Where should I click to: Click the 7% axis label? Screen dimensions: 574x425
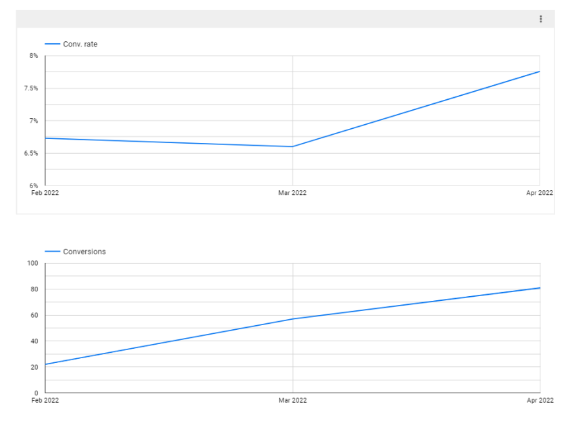[x=34, y=121]
